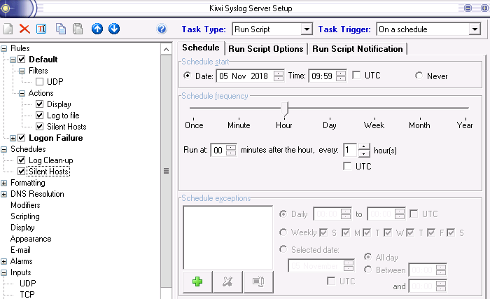Collapse the Actions node
This screenshot has height=299, width=490.
tap(22, 93)
